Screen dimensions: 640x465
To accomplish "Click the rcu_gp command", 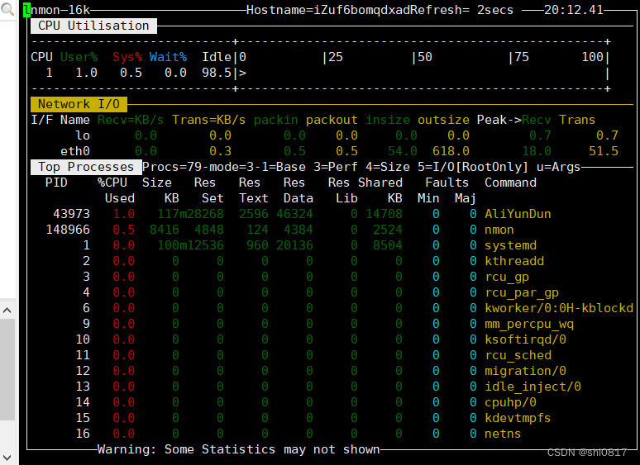I will 507,277.
